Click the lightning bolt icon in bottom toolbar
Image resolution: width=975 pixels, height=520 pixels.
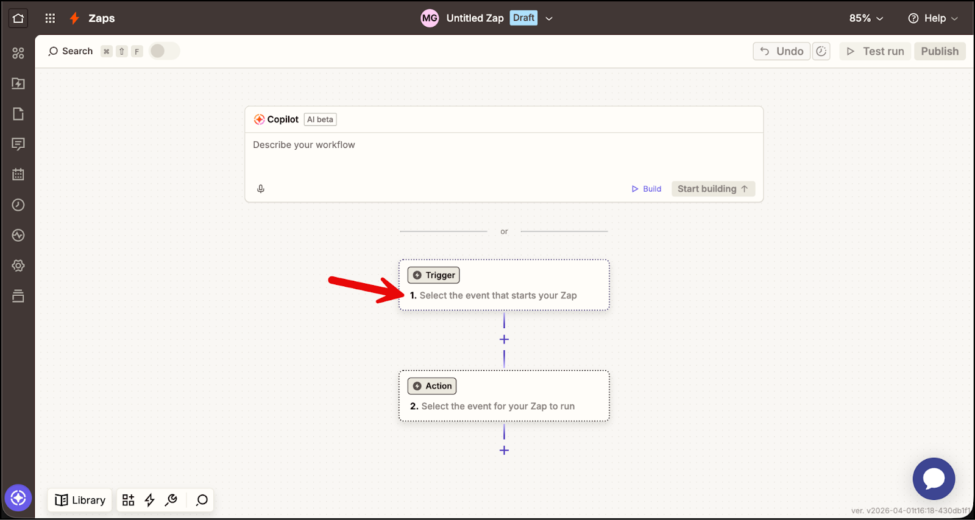click(x=150, y=500)
